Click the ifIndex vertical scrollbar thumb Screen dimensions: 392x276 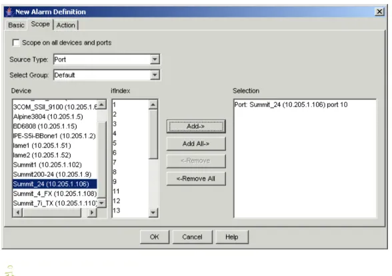point(153,134)
